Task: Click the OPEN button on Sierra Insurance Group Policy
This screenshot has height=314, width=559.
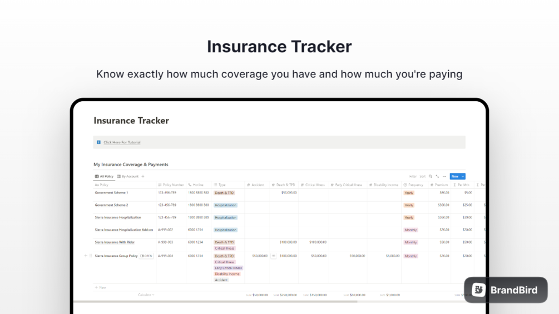Action: [x=147, y=256]
